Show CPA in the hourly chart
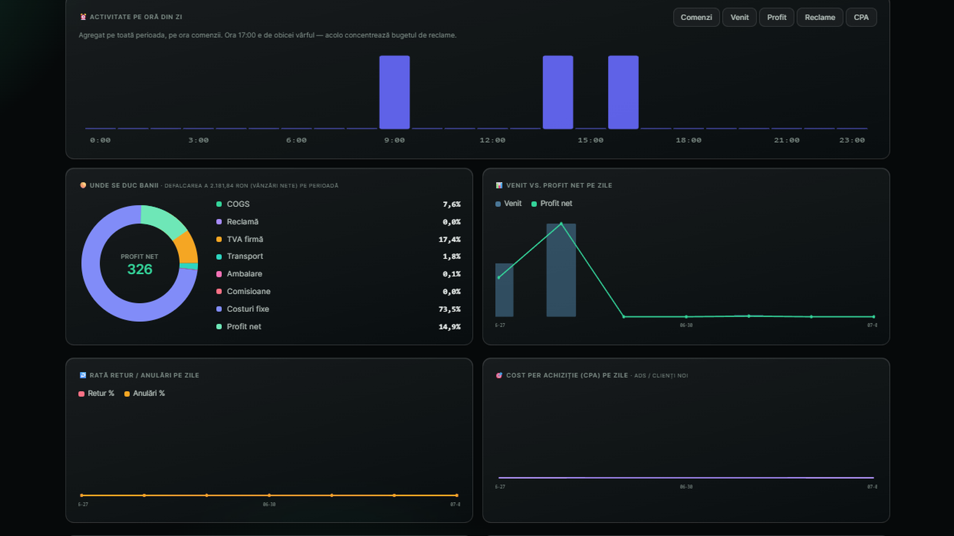 [861, 17]
